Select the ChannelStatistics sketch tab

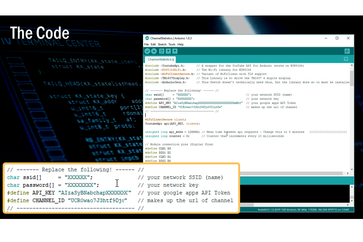(160, 59)
